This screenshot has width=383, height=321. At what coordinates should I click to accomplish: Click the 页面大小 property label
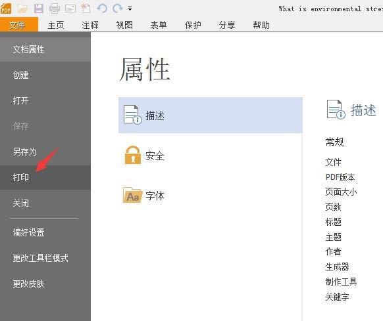pyautogui.click(x=341, y=192)
